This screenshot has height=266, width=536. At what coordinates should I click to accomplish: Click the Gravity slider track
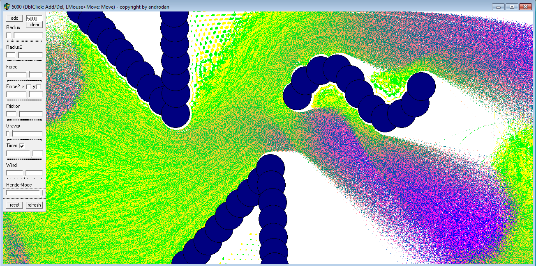24,134
